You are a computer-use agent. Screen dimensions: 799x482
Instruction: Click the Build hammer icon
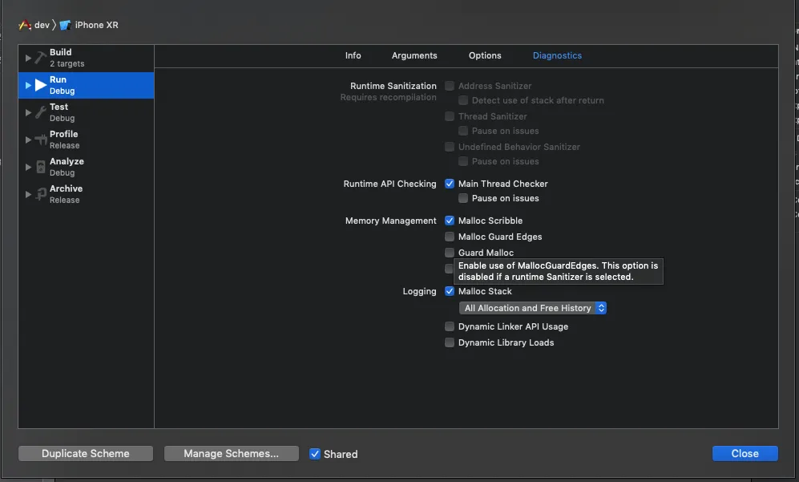[x=40, y=58]
